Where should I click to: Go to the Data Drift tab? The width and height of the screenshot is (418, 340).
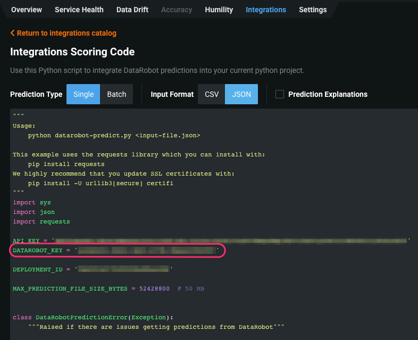click(132, 10)
